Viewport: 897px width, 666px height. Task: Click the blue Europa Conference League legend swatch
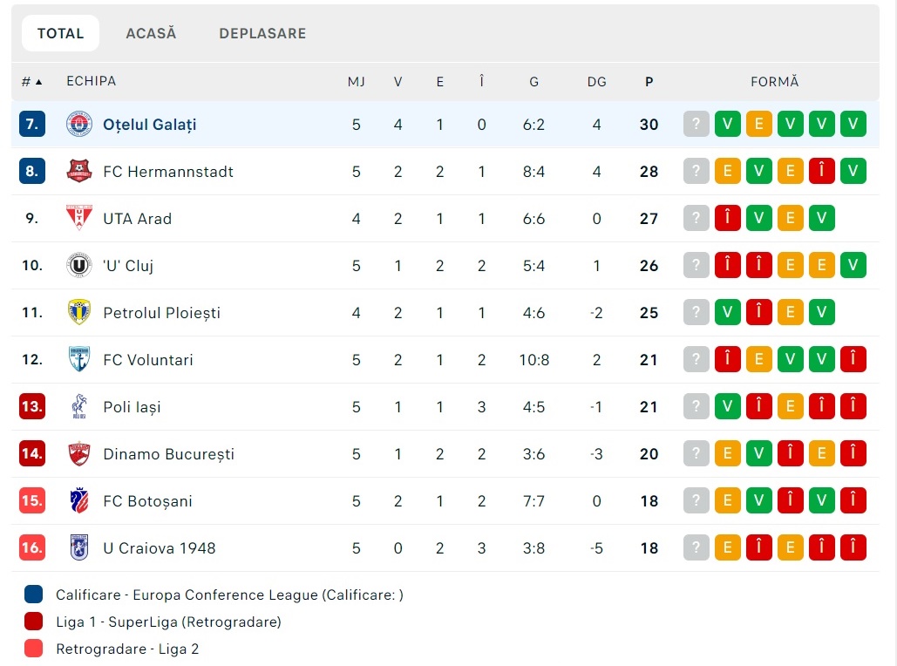click(34, 595)
